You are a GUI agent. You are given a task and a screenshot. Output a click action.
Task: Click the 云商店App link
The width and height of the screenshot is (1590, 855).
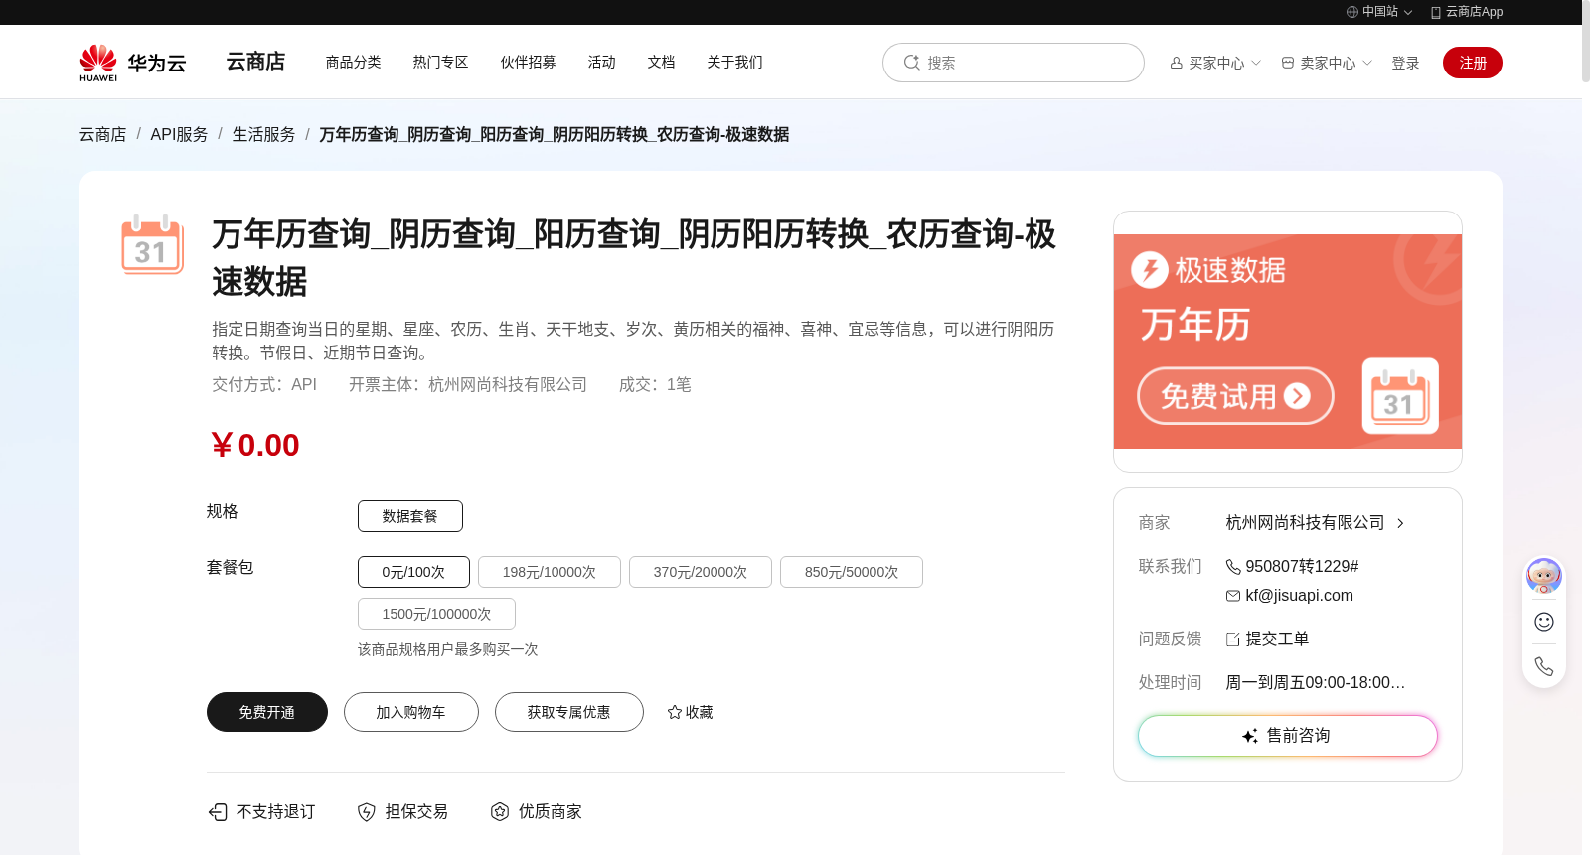1475,12
